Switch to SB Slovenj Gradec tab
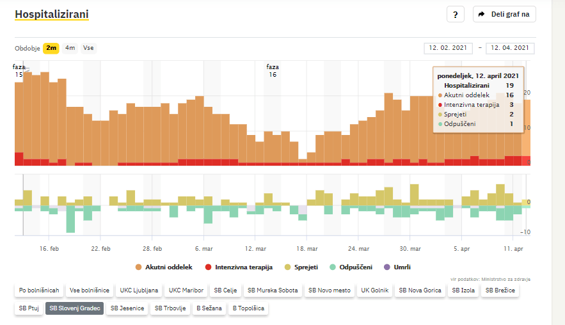565x325 pixels. [73, 308]
